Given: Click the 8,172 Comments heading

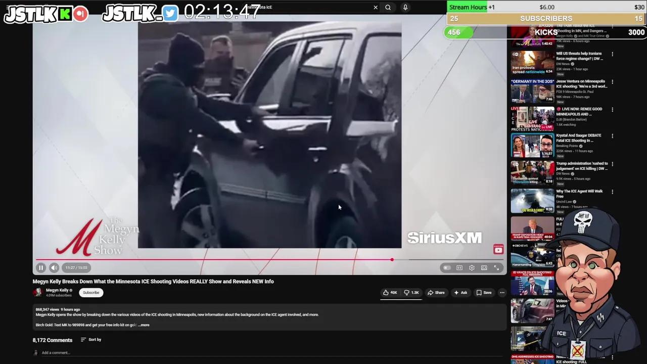Looking at the screenshot, I should coord(53,340).
